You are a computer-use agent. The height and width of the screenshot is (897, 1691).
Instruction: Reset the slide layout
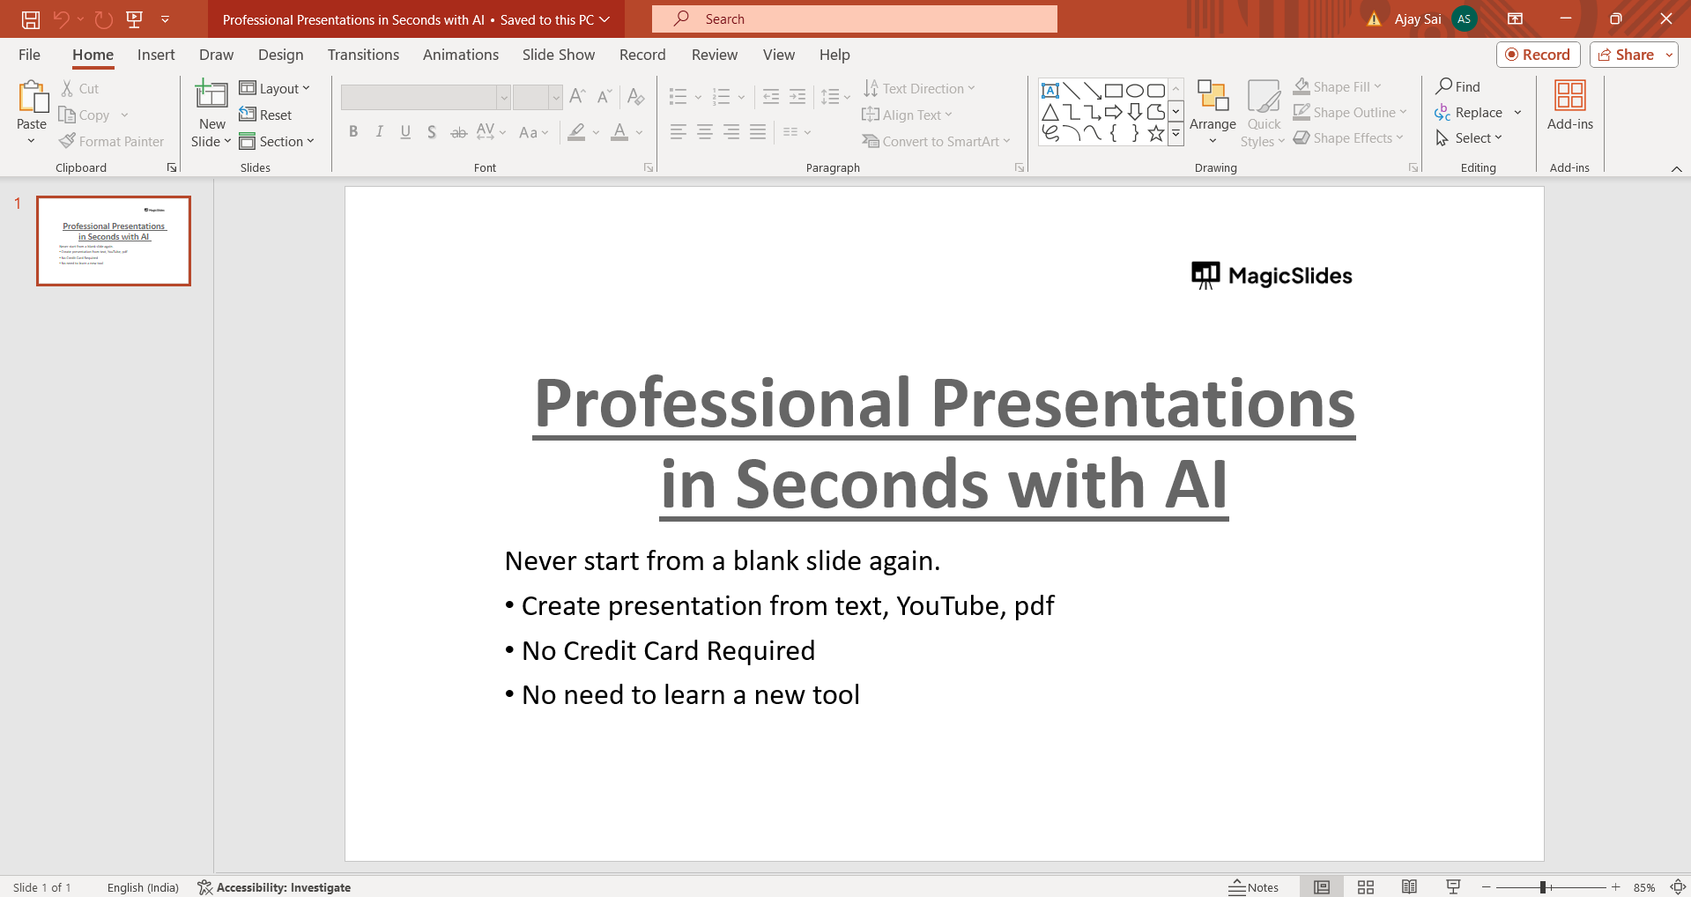pyautogui.click(x=266, y=115)
